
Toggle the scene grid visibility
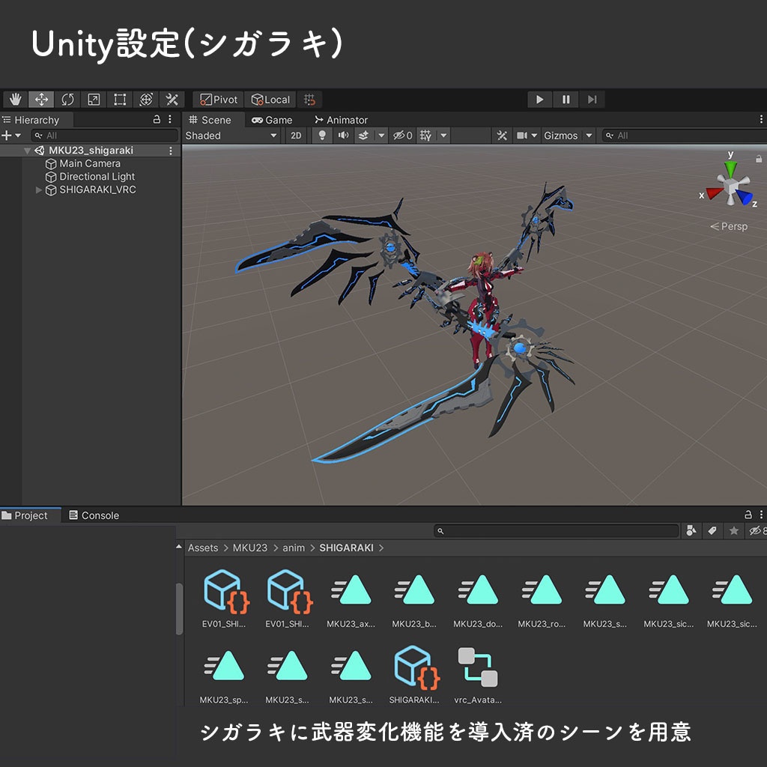(x=425, y=136)
